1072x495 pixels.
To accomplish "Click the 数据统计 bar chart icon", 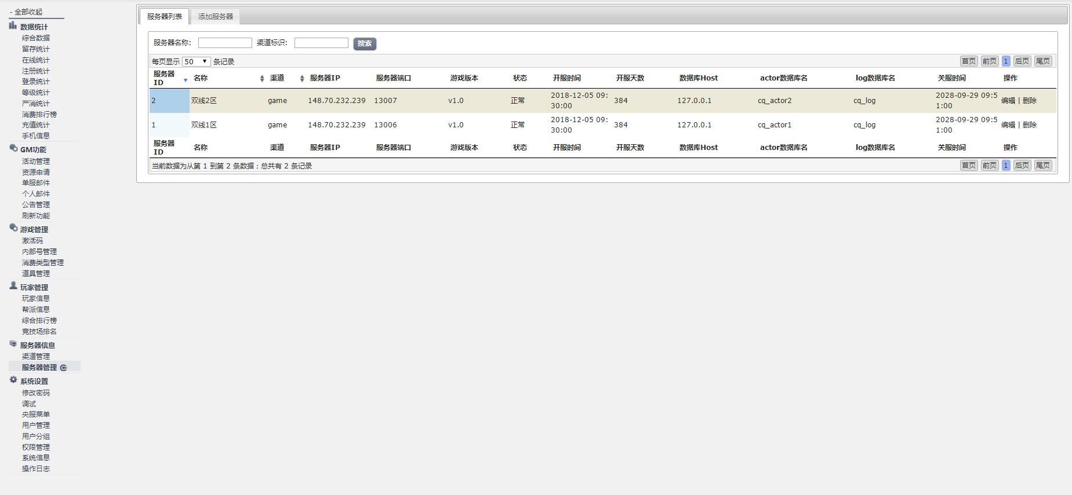I will pos(13,25).
